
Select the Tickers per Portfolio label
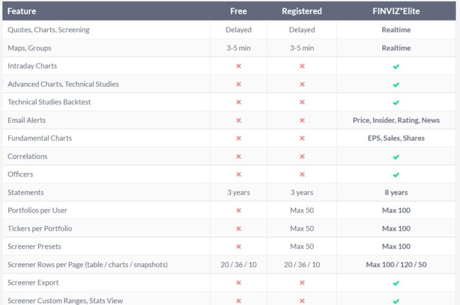40,228
